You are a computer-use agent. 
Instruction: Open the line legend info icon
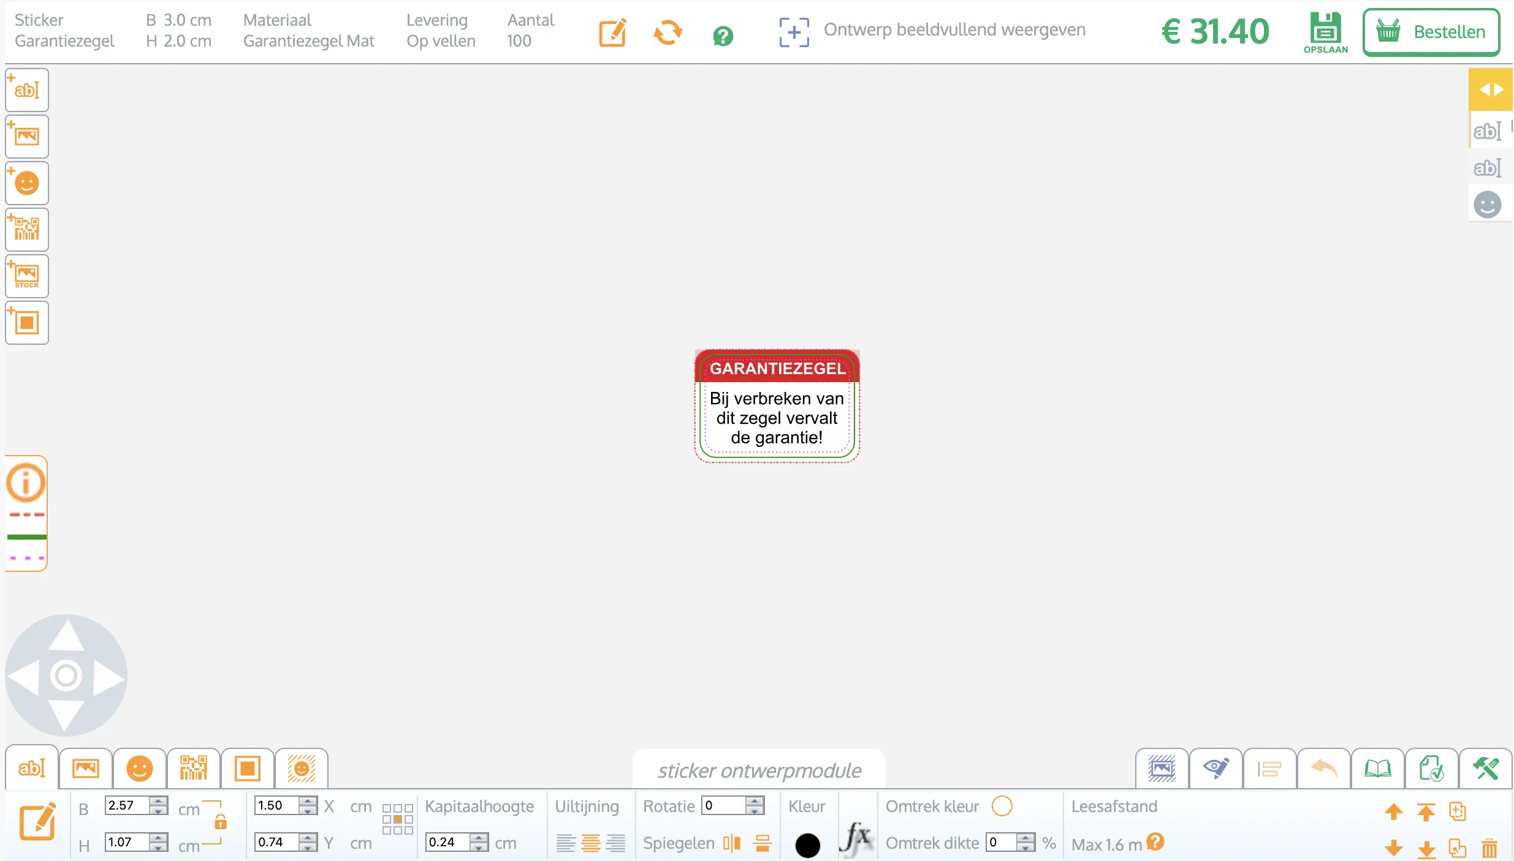tap(26, 483)
